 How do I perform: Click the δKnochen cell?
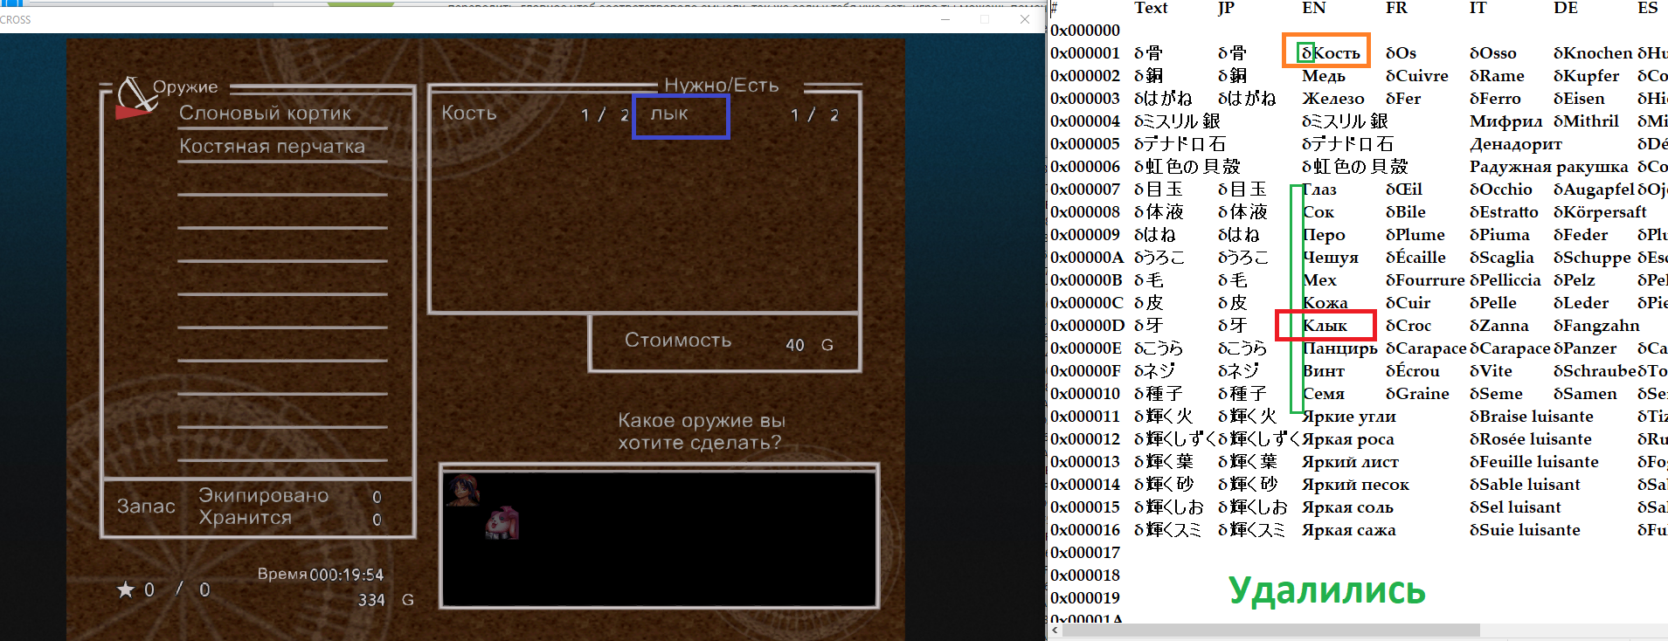click(x=1593, y=53)
